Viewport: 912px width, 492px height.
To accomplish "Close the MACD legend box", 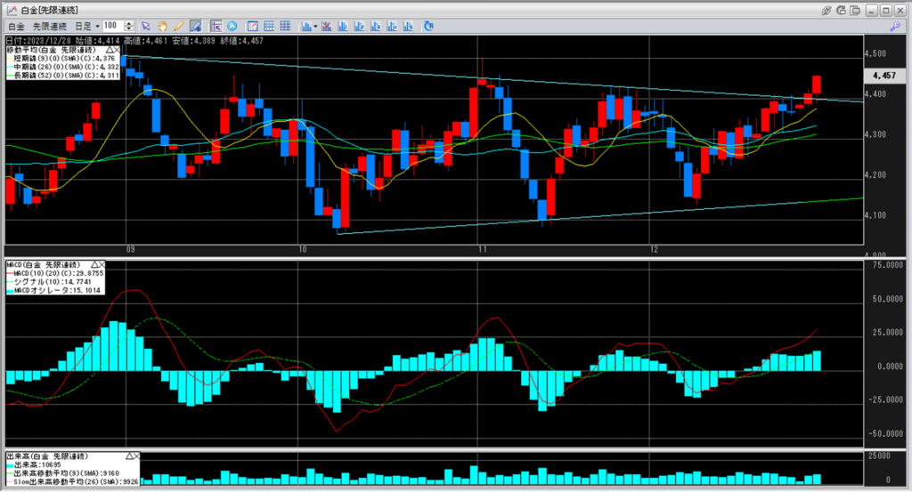I will (102, 264).
